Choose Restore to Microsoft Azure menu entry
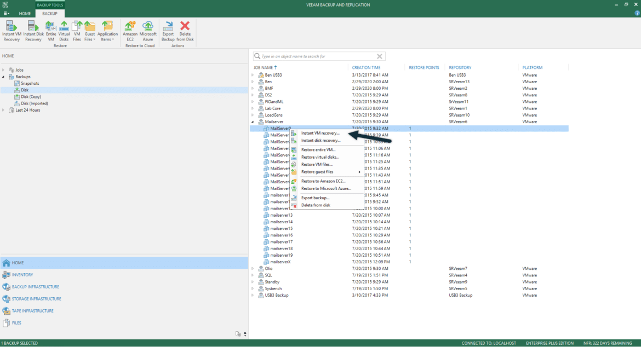This screenshot has width=641, height=347. coord(327,189)
